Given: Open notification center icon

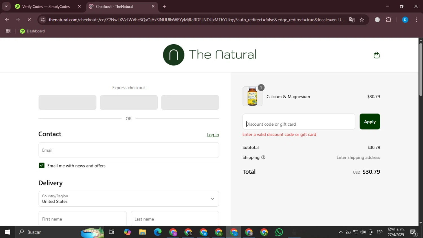Looking at the screenshot, I should [x=414, y=232].
